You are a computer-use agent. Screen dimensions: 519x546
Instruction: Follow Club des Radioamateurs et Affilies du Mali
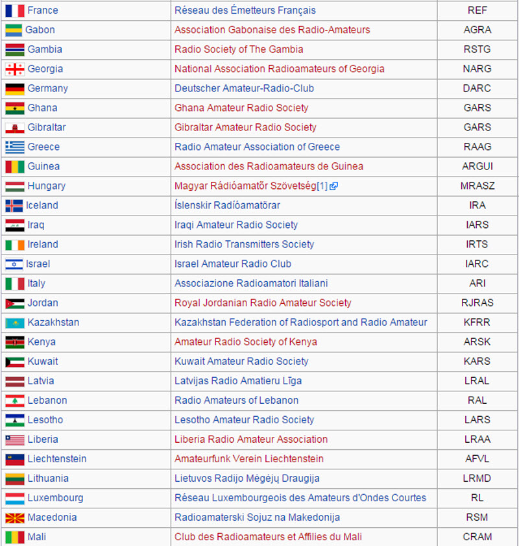[268, 537]
